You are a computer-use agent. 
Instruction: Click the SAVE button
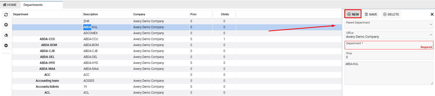371,14
